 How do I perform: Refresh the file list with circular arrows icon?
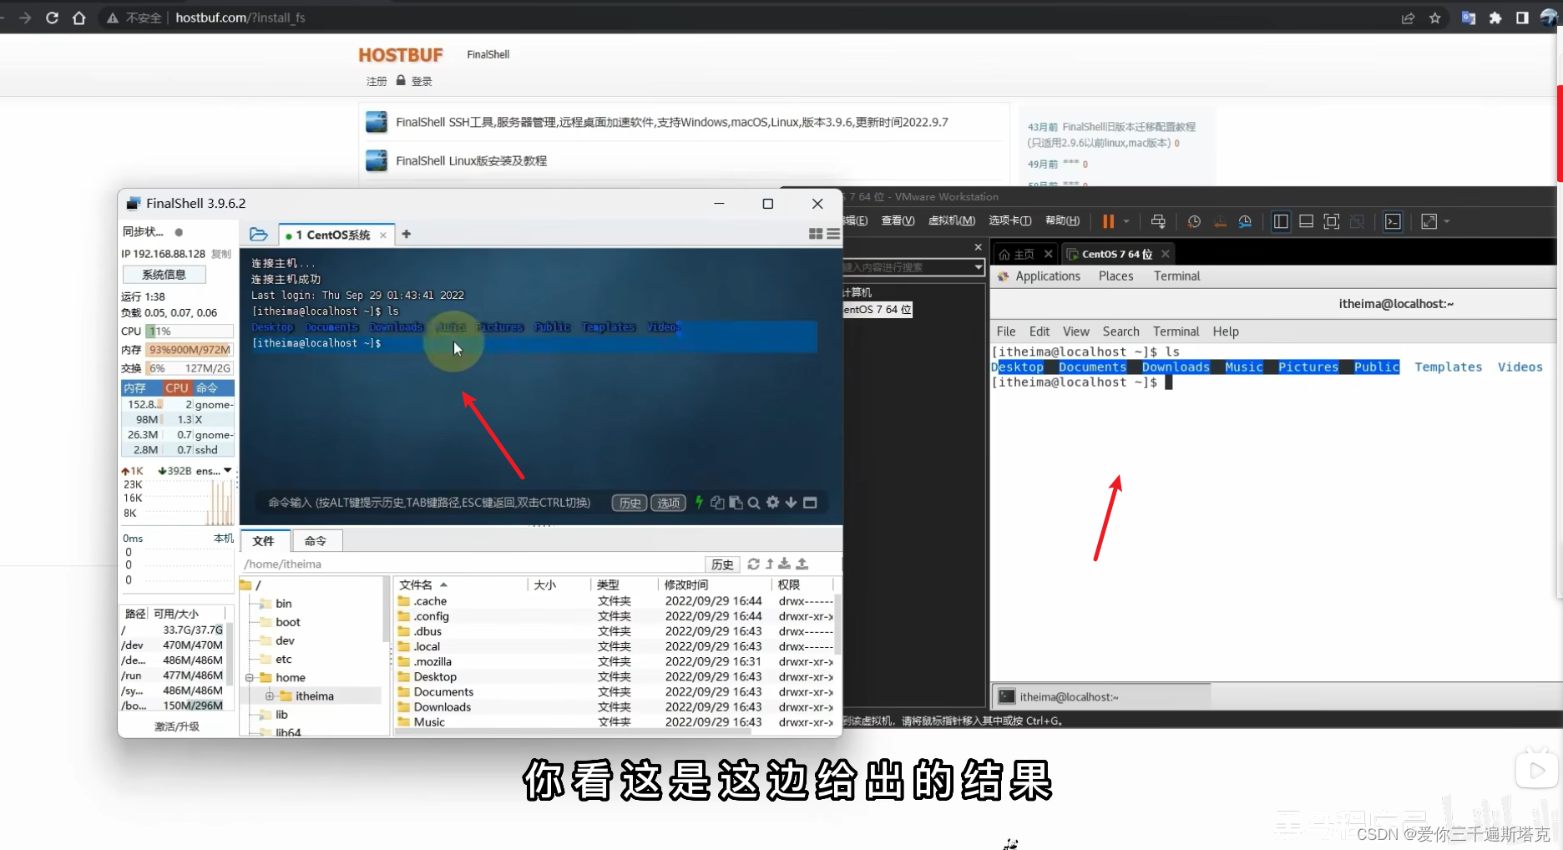(754, 564)
